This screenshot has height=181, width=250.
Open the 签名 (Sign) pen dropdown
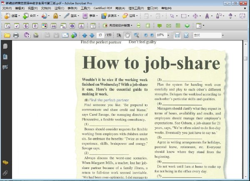(x=71, y=16)
